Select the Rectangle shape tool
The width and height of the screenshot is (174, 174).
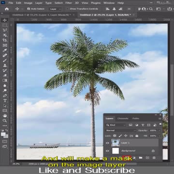pyautogui.click(x=5, y=111)
